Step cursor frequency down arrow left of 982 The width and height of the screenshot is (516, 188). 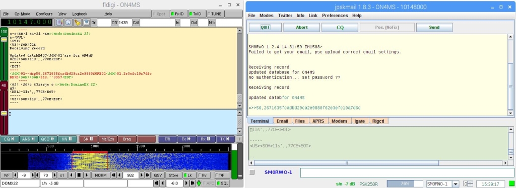[x=119, y=175]
